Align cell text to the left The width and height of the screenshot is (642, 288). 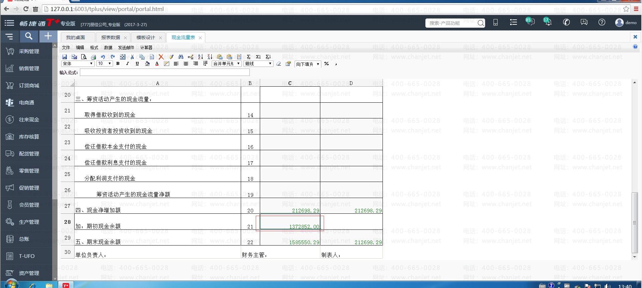(176, 64)
